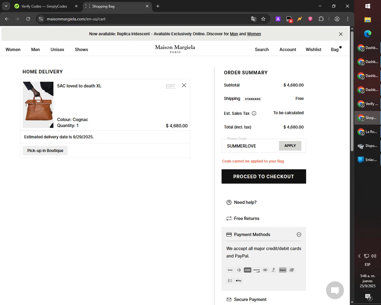Open the tab search dropdown
381x305 pixels.
pyautogui.click(x=6, y=6)
